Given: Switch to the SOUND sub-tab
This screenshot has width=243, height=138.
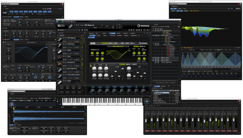Looking at the screenshot, I should (x=98, y=36).
